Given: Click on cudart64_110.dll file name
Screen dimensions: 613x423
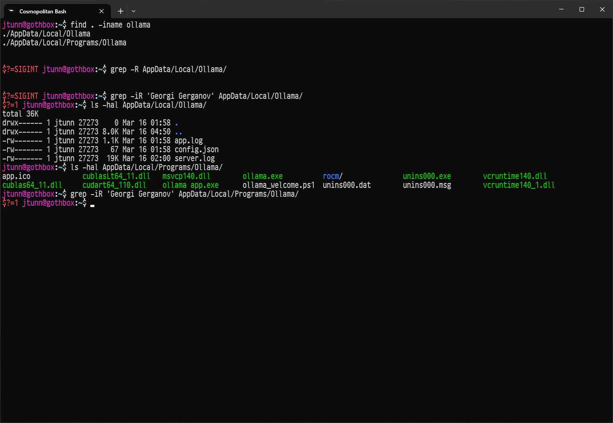Looking at the screenshot, I should coord(114,185).
